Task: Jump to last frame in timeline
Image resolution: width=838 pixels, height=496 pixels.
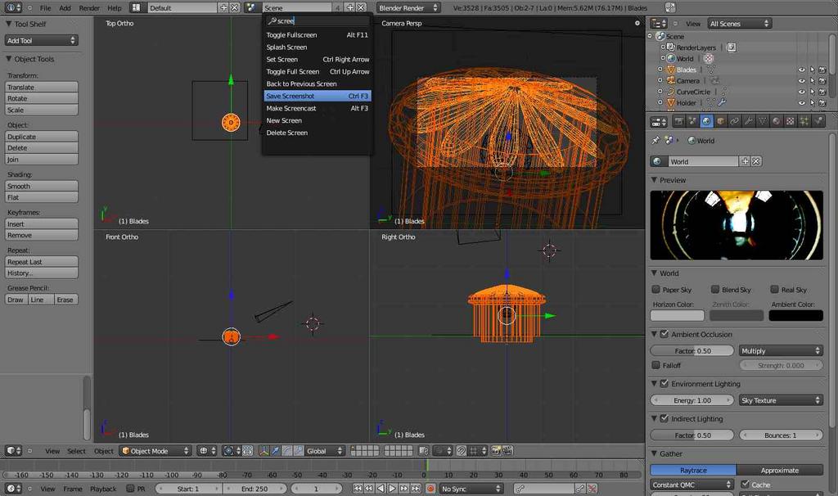Action: [416, 489]
